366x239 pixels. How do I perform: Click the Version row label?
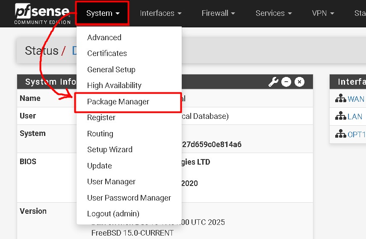click(33, 211)
